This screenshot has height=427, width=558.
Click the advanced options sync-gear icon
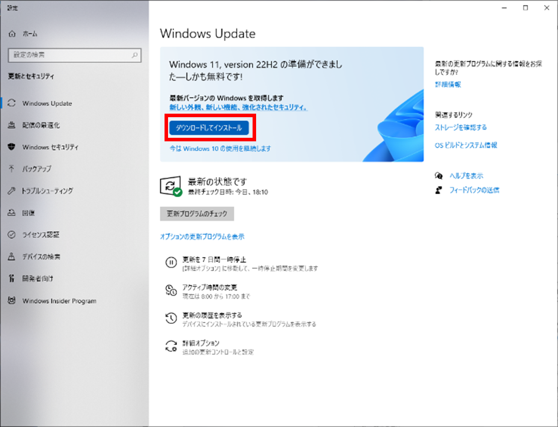pyautogui.click(x=171, y=346)
